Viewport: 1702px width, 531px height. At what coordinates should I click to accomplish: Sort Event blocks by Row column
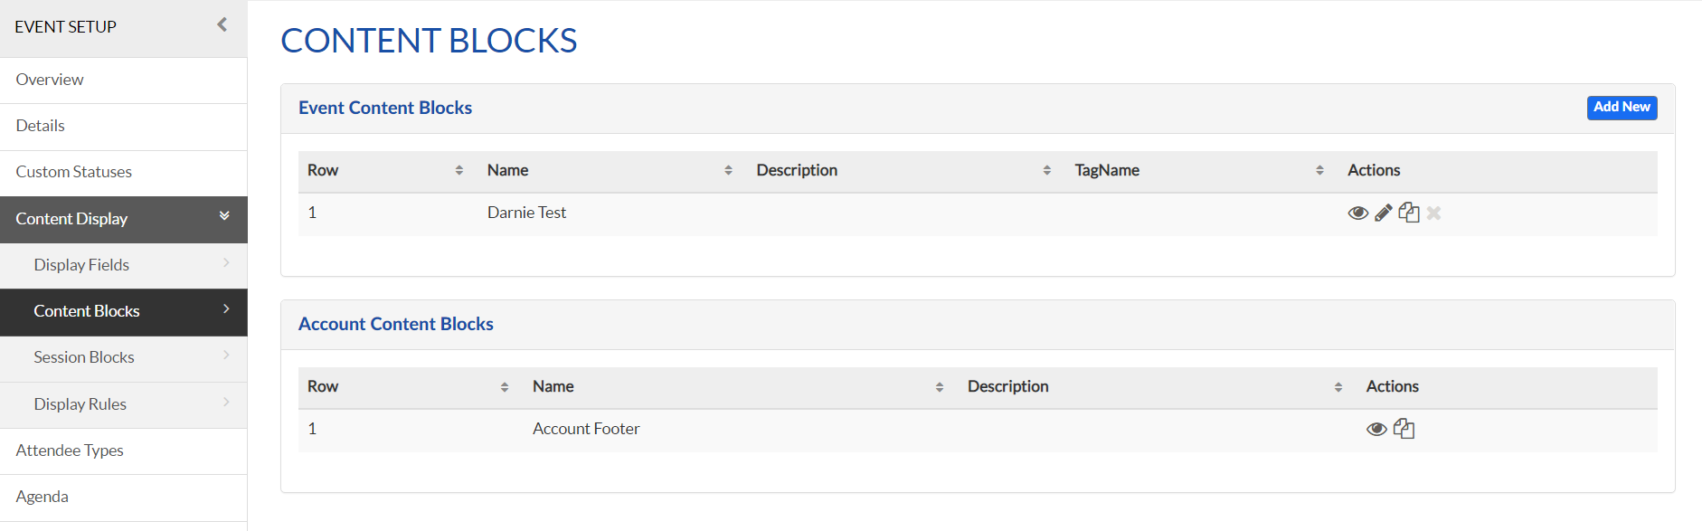point(459,170)
